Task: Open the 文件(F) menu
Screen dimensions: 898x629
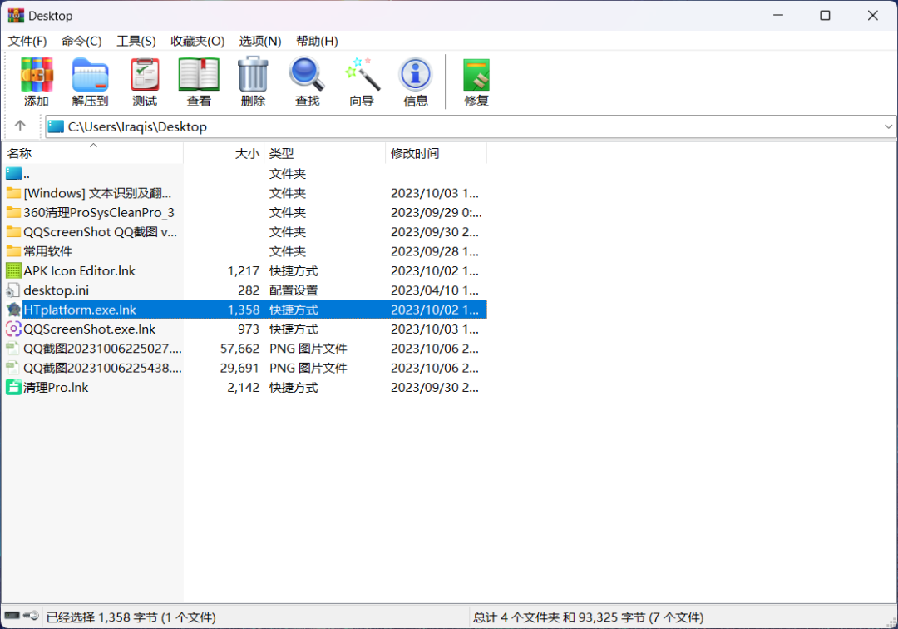Action: [x=27, y=41]
